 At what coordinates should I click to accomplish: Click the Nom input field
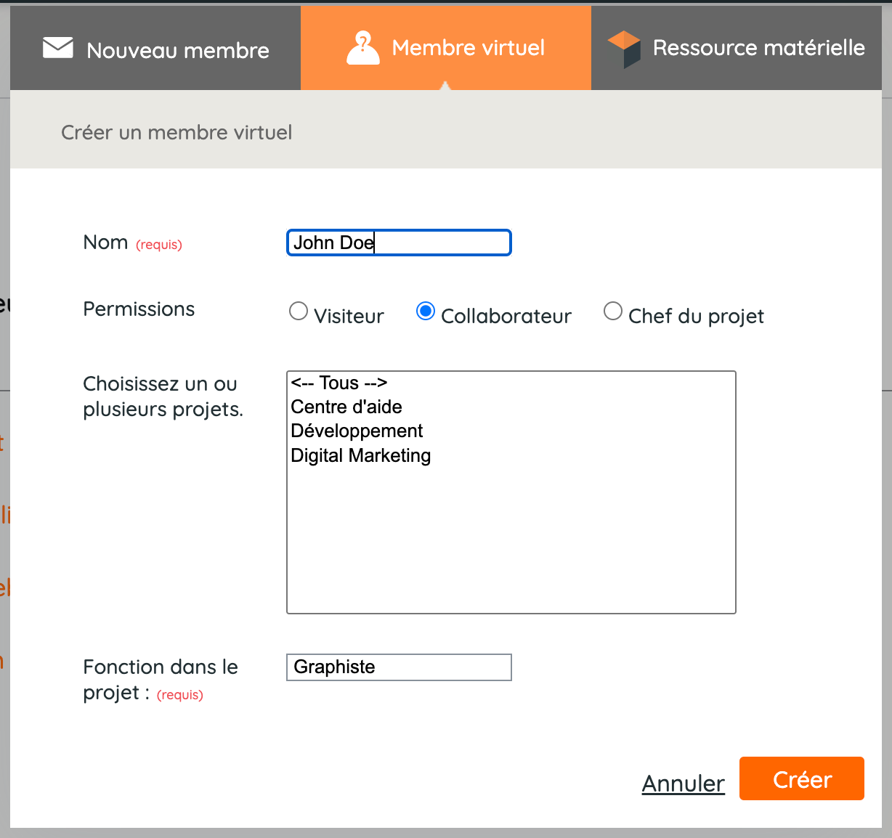point(399,243)
